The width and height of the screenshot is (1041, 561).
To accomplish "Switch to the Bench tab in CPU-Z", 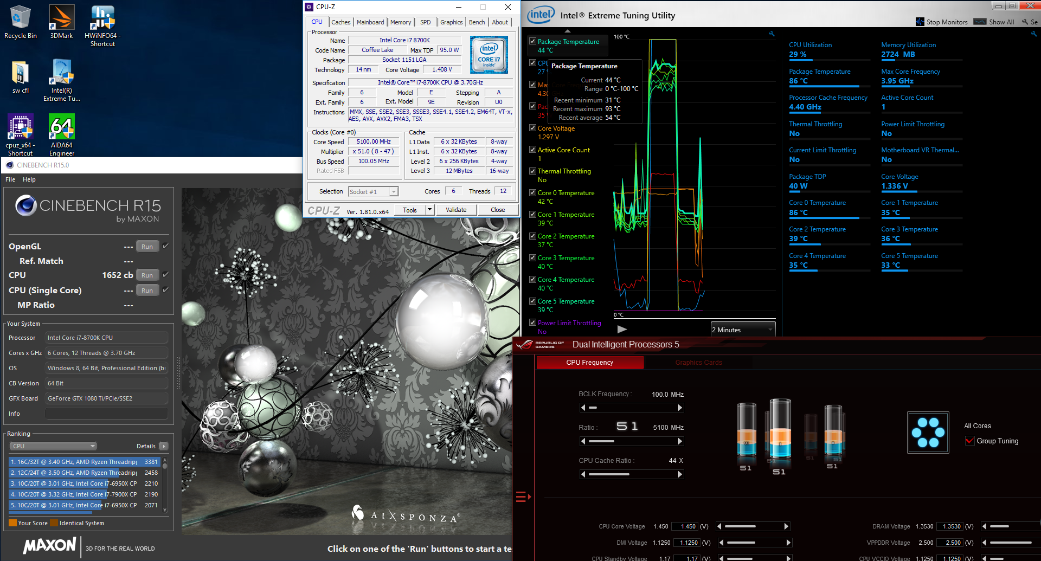I will (x=477, y=22).
